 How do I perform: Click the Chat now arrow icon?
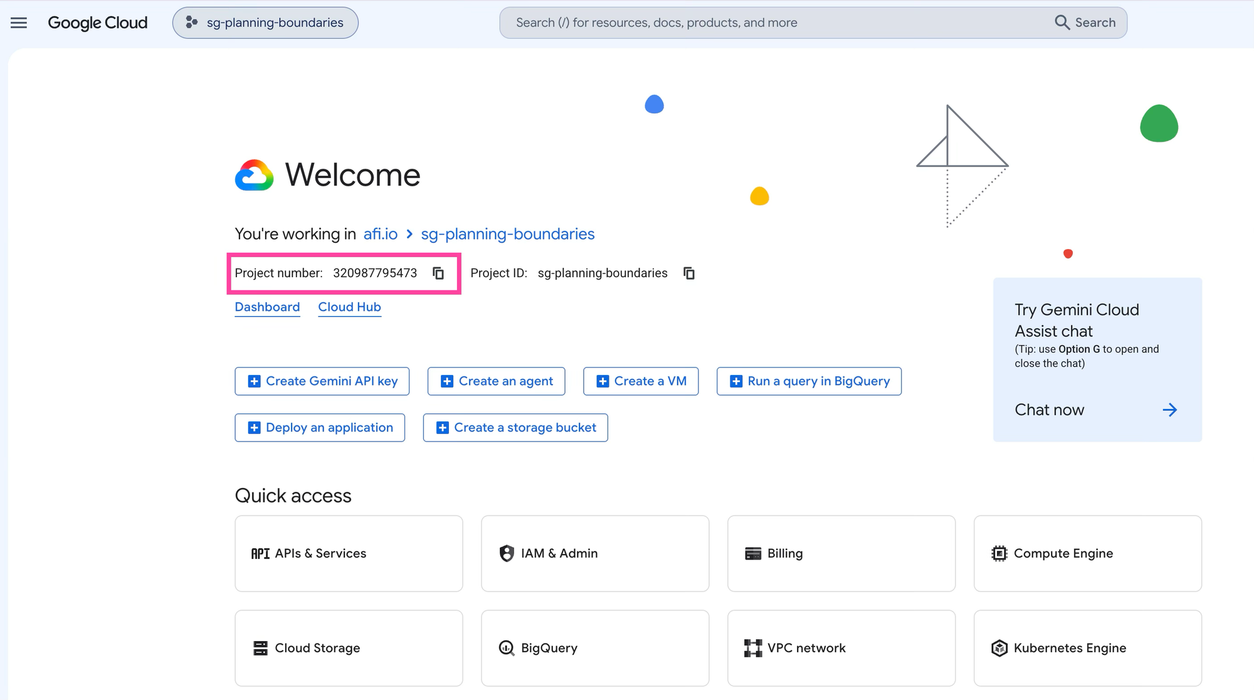pyautogui.click(x=1170, y=410)
